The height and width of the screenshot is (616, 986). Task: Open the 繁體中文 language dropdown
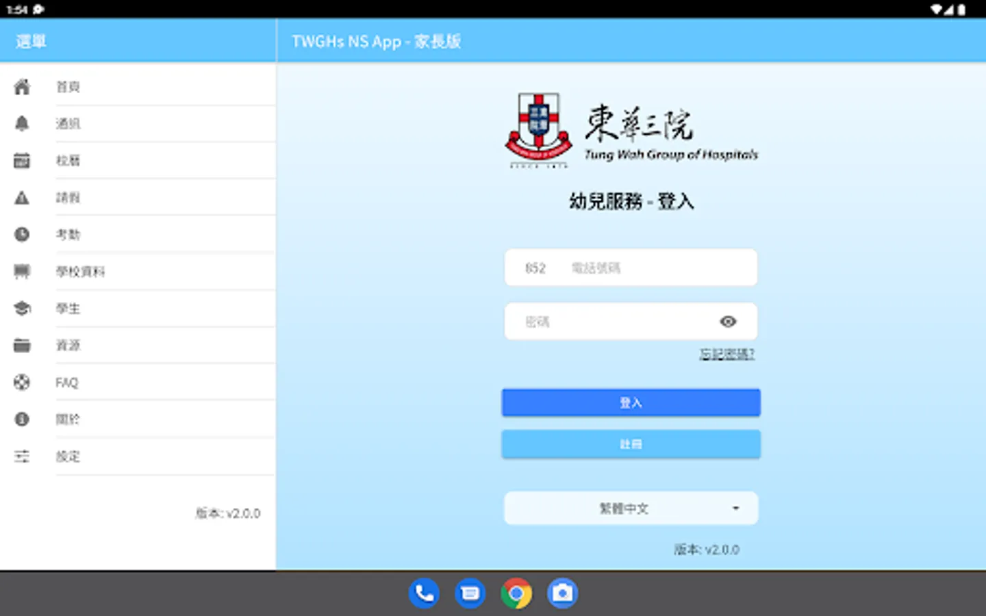click(x=631, y=509)
